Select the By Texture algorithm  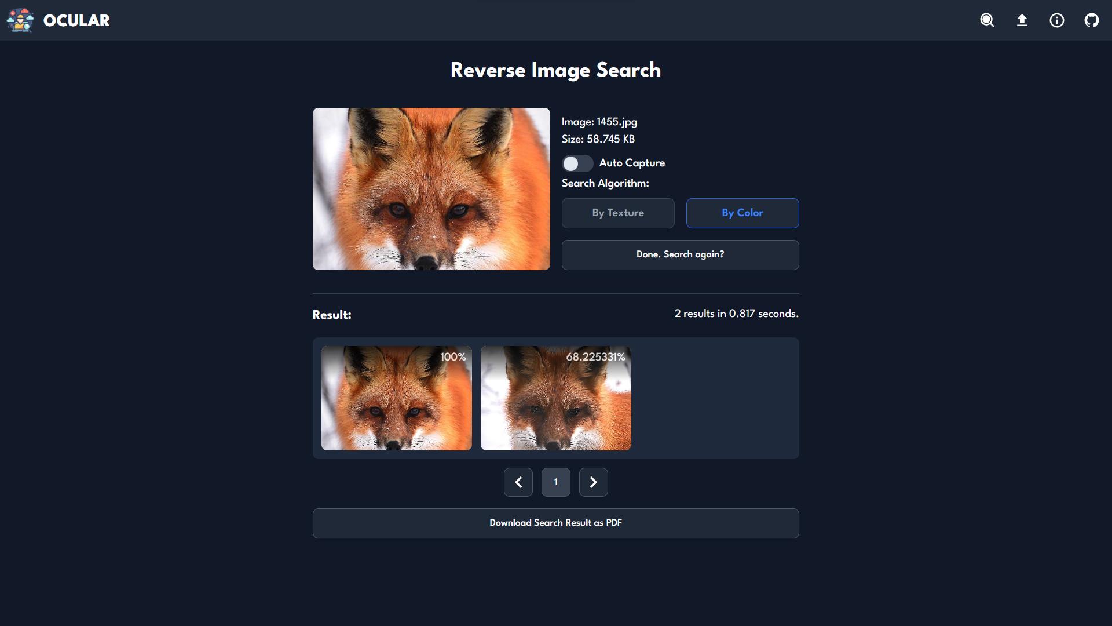[618, 213]
